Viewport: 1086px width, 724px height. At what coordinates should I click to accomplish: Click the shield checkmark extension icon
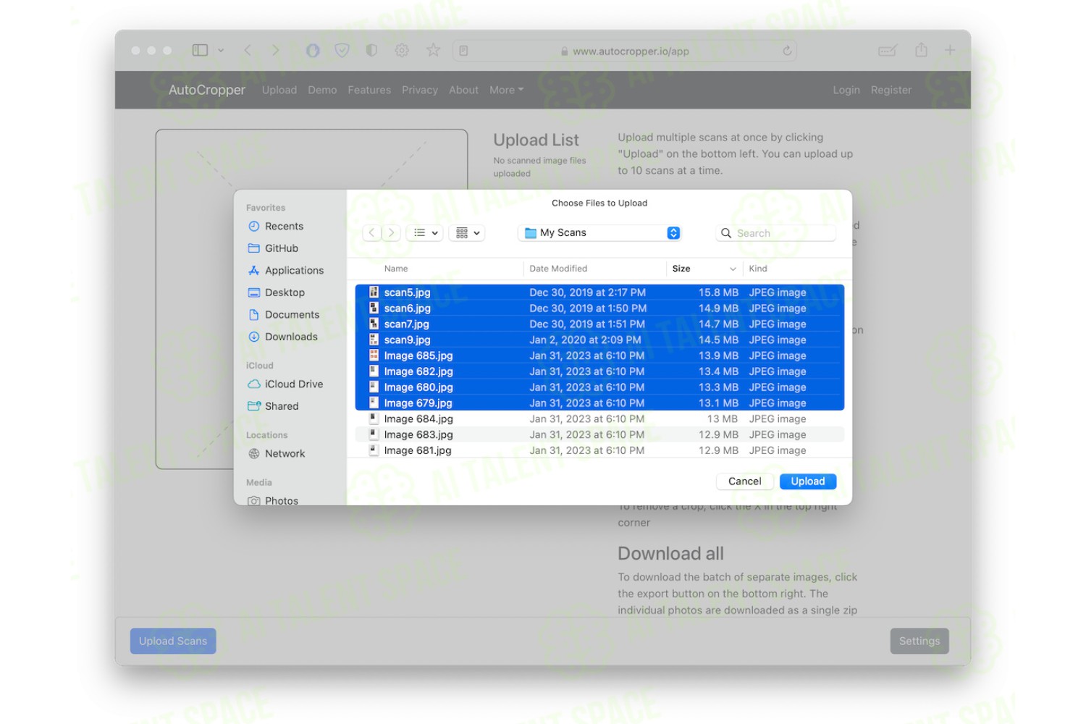tap(342, 50)
